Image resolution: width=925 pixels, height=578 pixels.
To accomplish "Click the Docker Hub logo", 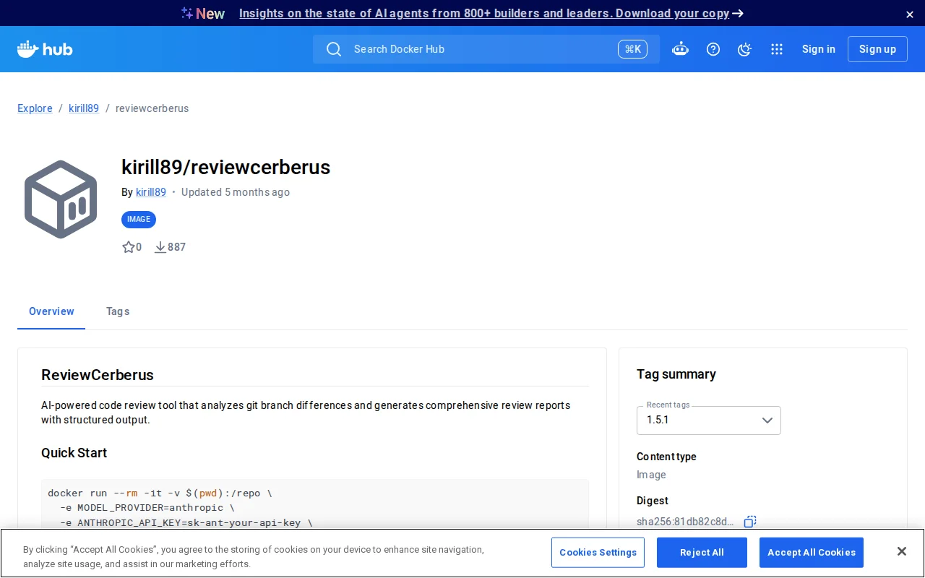I will 45,49.
